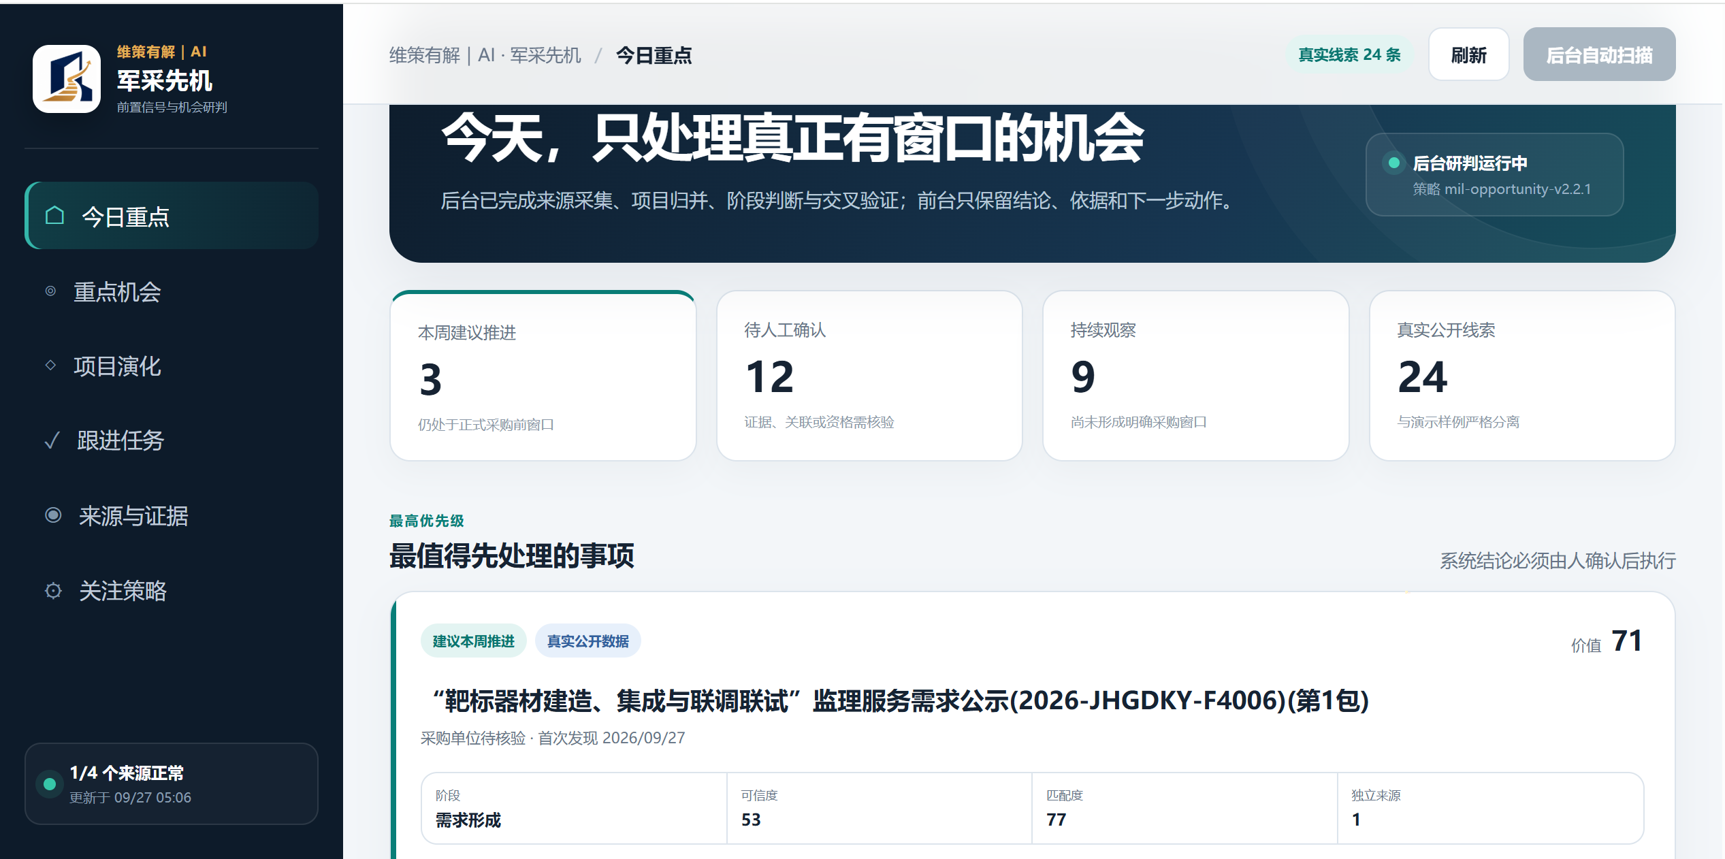Navigate to 跟进任务
This screenshot has height=859, width=1725.
(172, 440)
